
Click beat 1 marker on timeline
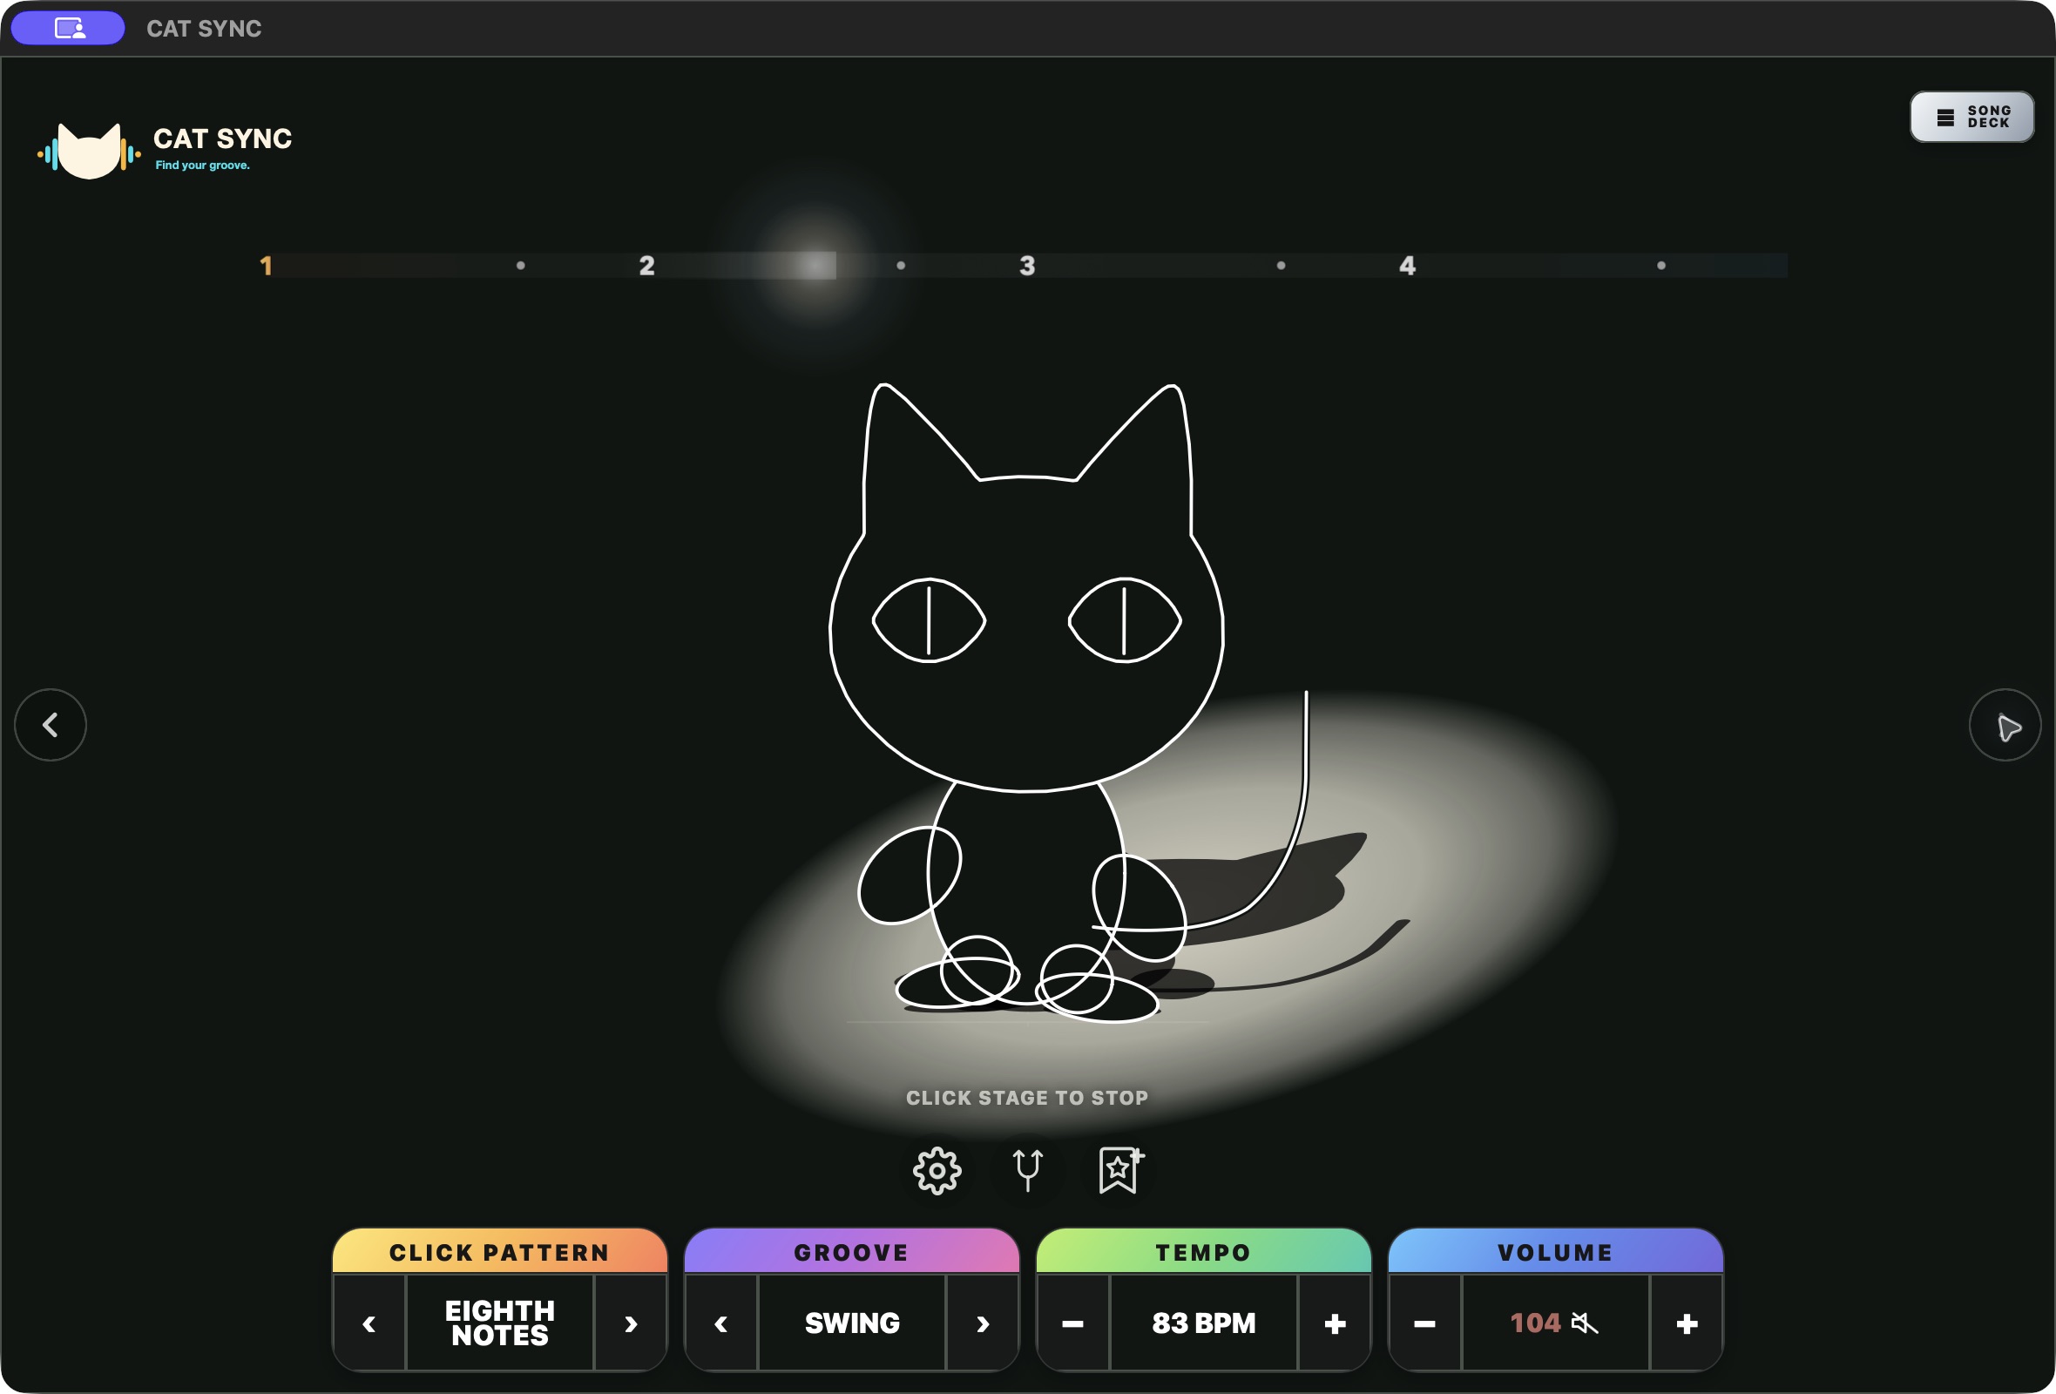tap(266, 266)
